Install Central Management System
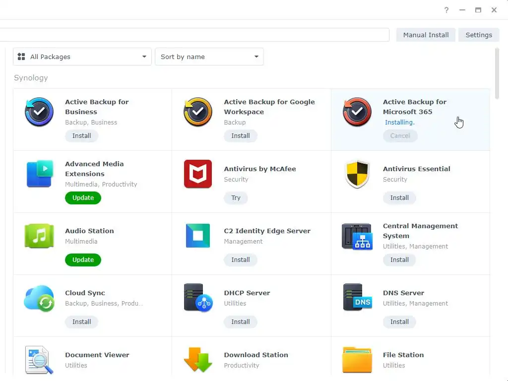The height and width of the screenshot is (381, 508). [x=399, y=260]
